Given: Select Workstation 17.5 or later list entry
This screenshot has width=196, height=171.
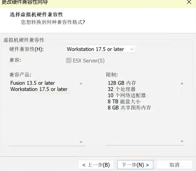Looking at the screenshot, I should point(39,89).
